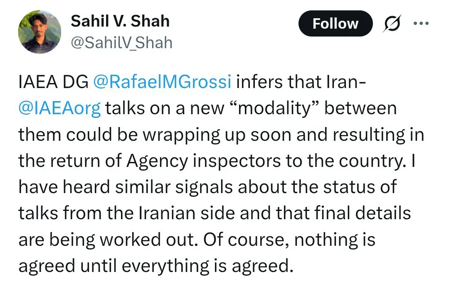Screen dimensions: 449x284
Task: Open Sahil V. Shah's profile picture
Action: coord(40,32)
